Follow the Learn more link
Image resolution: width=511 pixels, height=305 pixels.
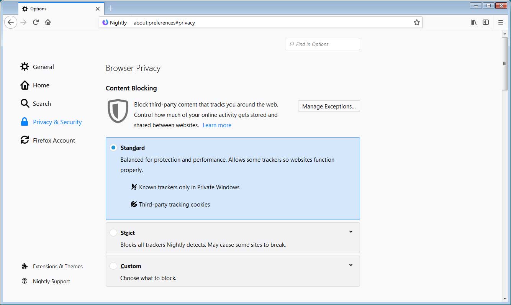pos(217,125)
